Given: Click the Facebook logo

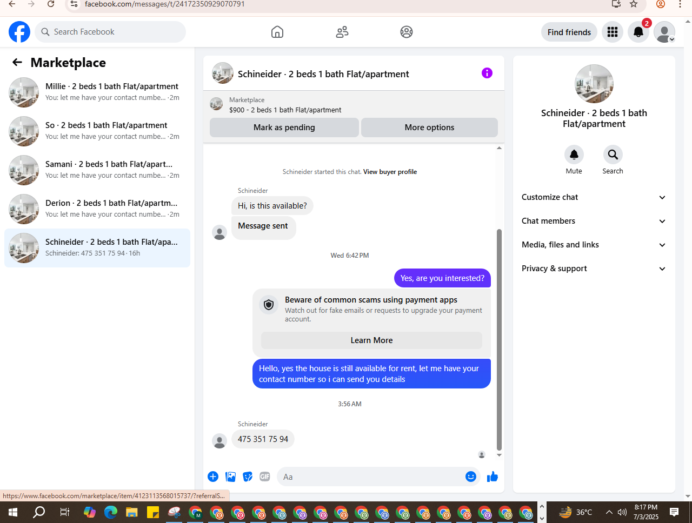Looking at the screenshot, I should tap(19, 32).
